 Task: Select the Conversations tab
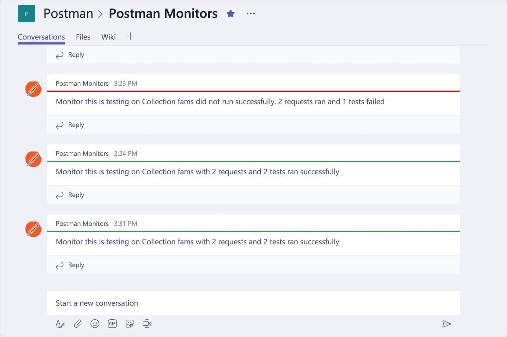tap(41, 37)
